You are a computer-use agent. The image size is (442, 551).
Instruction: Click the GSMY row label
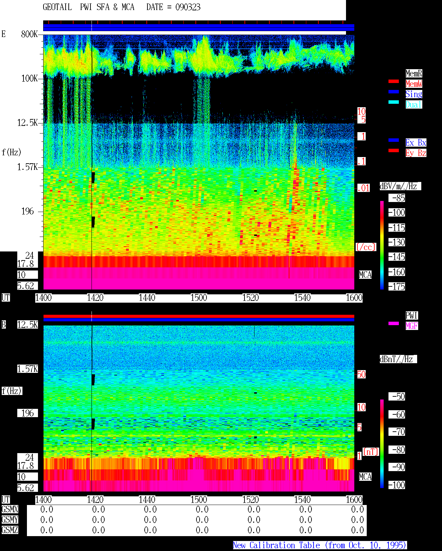click(x=10, y=520)
